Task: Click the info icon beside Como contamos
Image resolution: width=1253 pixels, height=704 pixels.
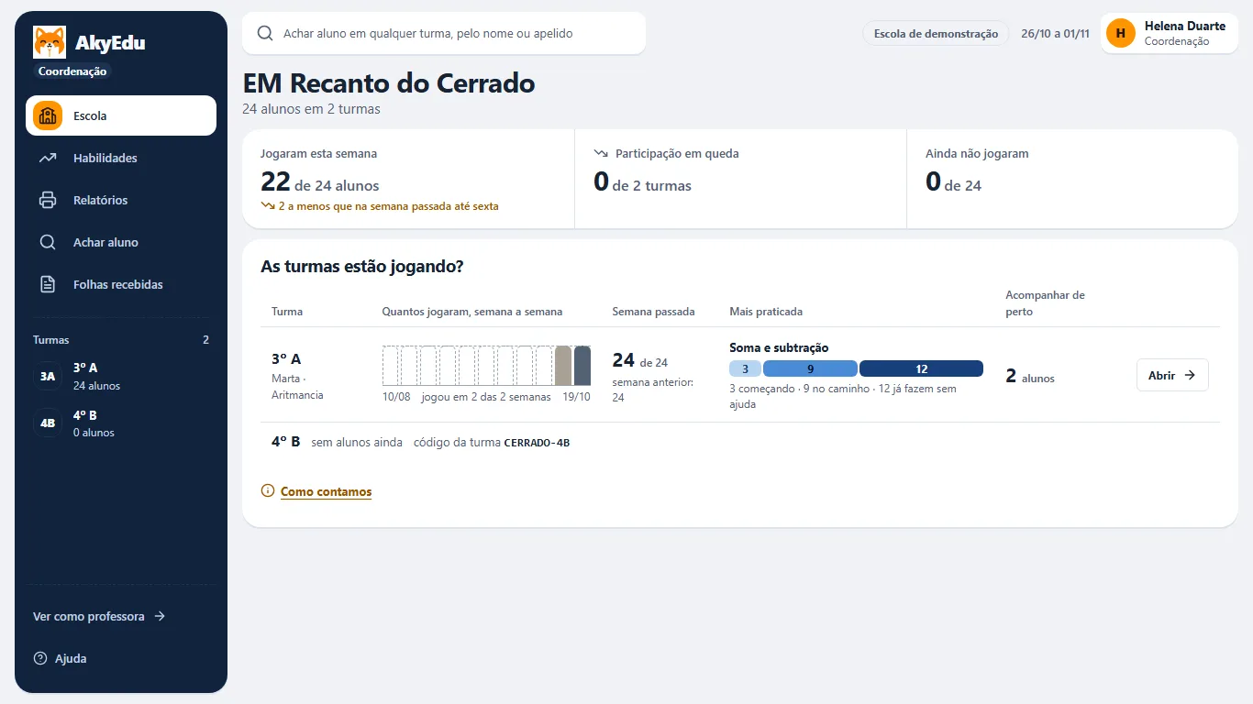Action: click(268, 491)
